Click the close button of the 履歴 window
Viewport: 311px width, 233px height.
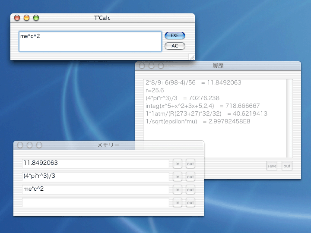(x=142, y=66)
